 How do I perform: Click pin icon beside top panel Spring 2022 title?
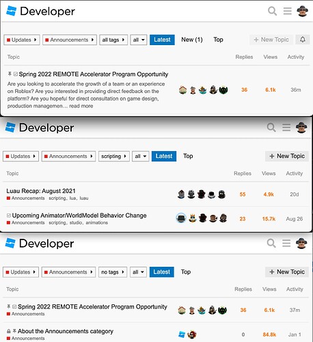click(10, 74)
